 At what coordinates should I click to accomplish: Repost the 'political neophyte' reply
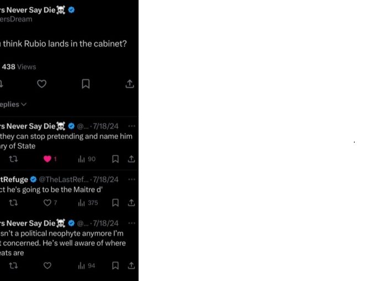pyautogui.click(x=14, y=266)
